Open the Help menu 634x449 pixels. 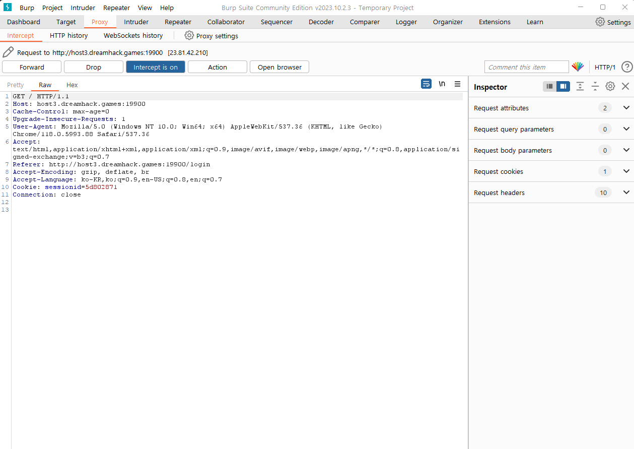167,8
